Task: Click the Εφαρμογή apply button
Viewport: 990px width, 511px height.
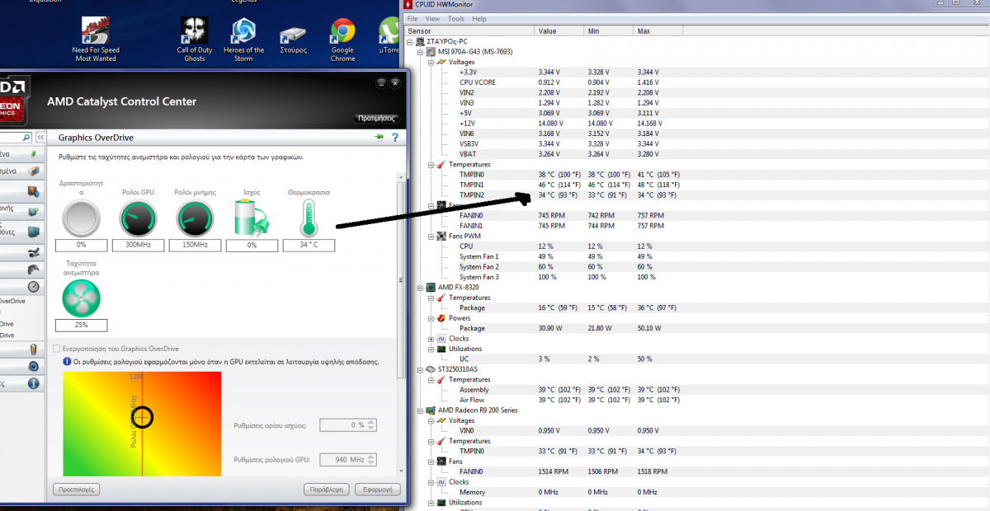Action: point(378,489)
